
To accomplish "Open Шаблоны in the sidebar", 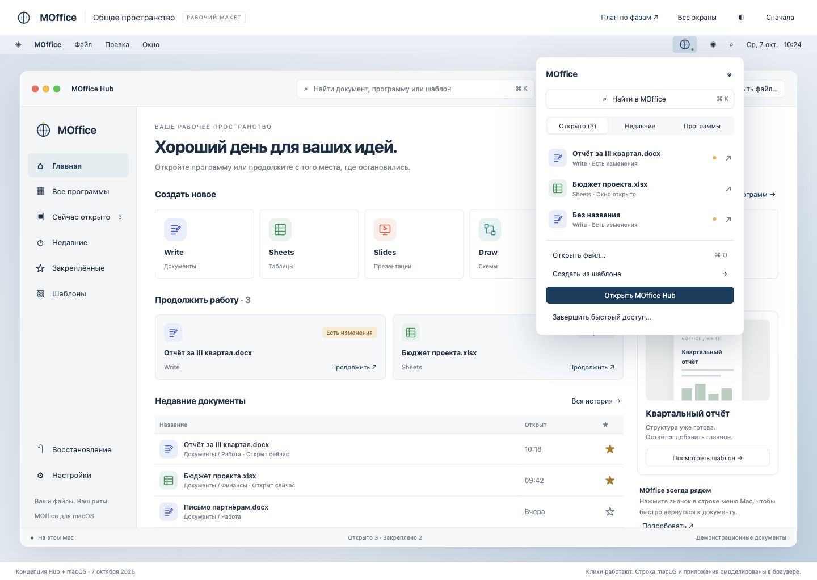I will click(x=78, y=293).
